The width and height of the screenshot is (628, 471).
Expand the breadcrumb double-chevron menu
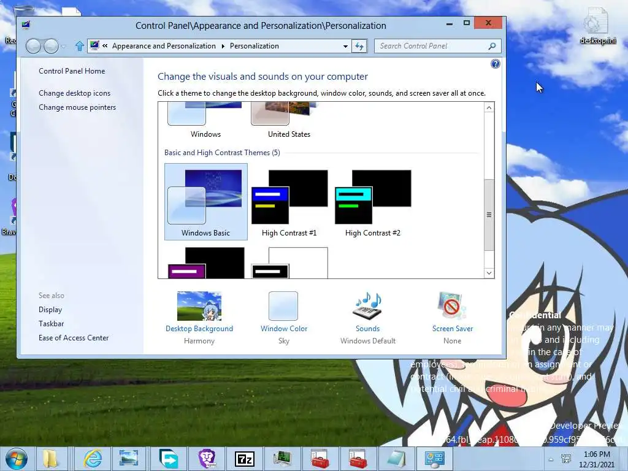pyautogui.click(x=105, y=46)
